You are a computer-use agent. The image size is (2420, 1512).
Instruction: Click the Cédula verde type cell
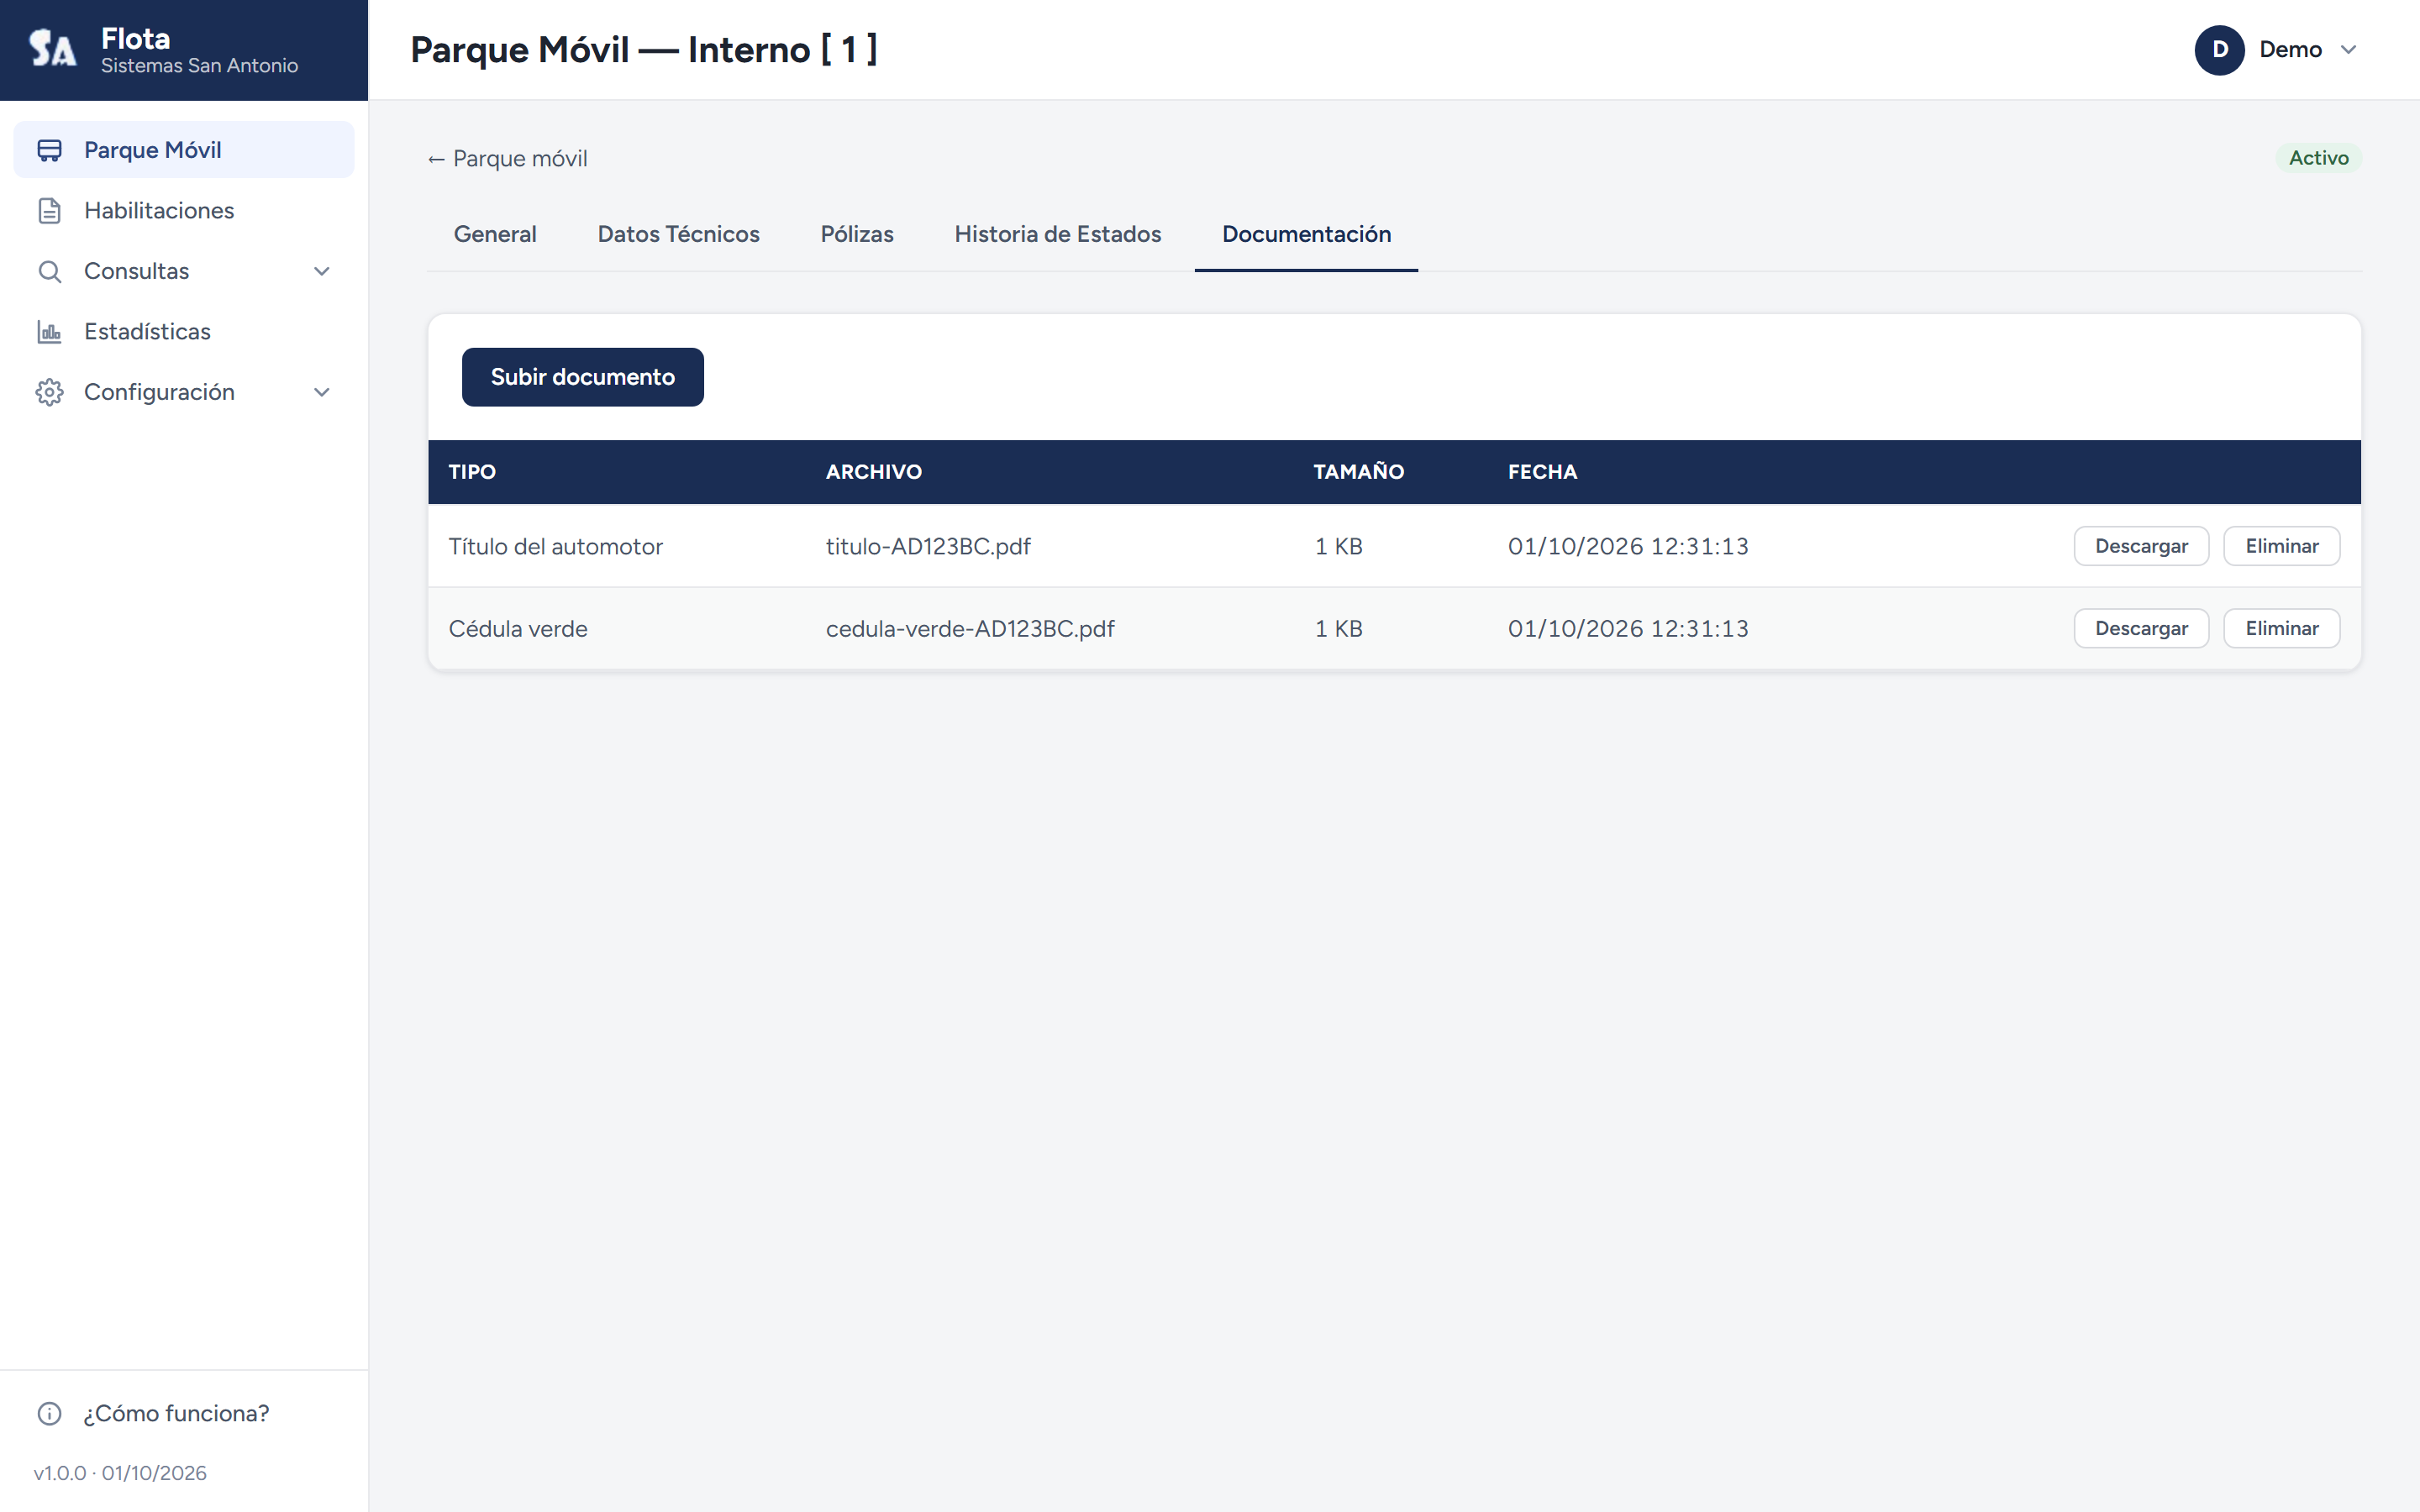point(518,628)
